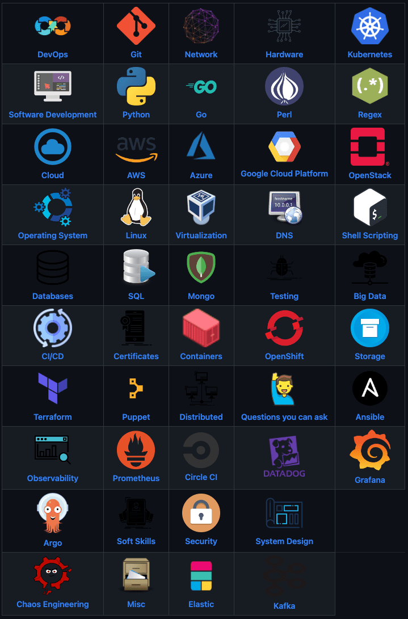Click the Questions you can ask person icon
Screen dimensions: 408x619
(x=284, y=389)
